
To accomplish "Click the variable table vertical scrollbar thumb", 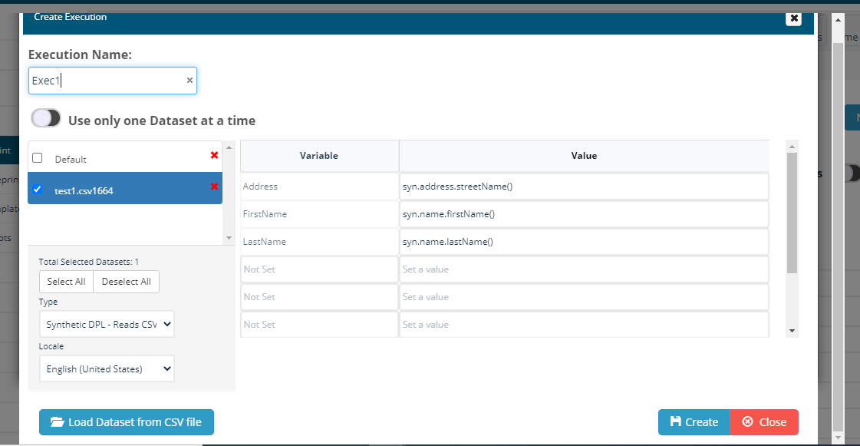I will pyautogui.click(x=792, y=213).
